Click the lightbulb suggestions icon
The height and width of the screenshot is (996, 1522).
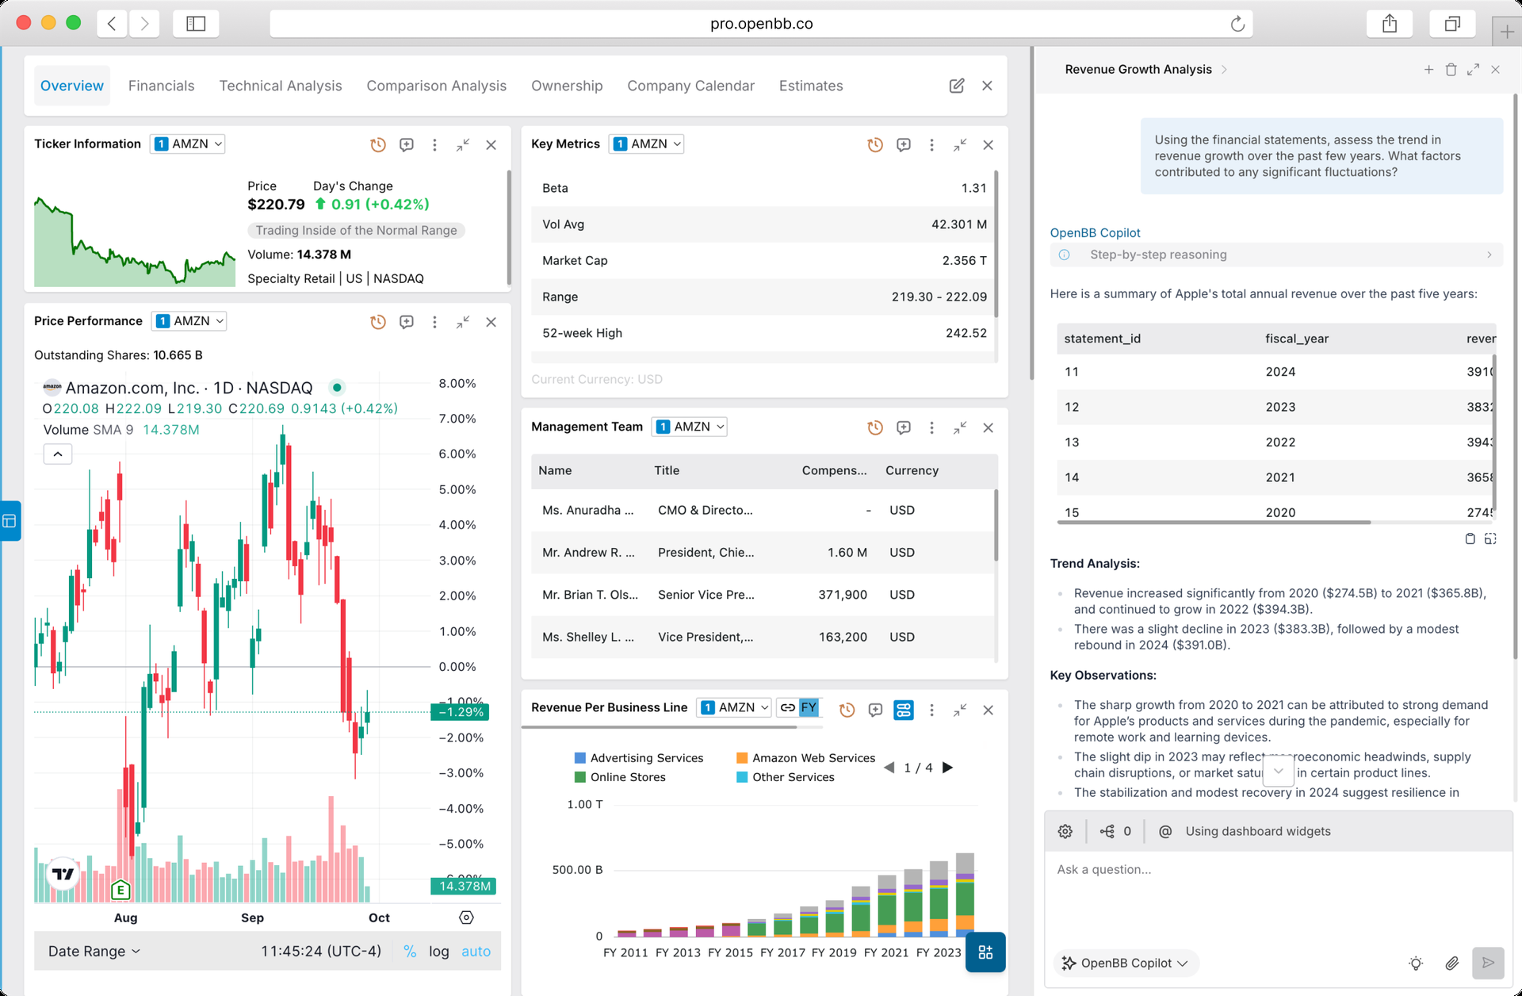1416,963
